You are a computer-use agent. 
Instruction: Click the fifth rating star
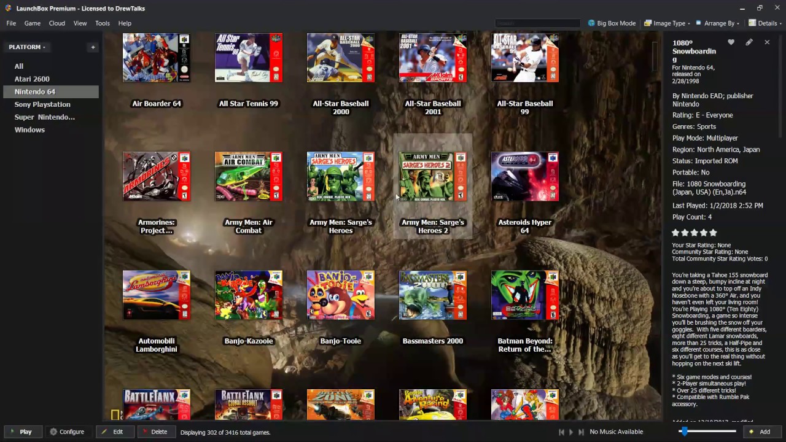click(713, 233)
